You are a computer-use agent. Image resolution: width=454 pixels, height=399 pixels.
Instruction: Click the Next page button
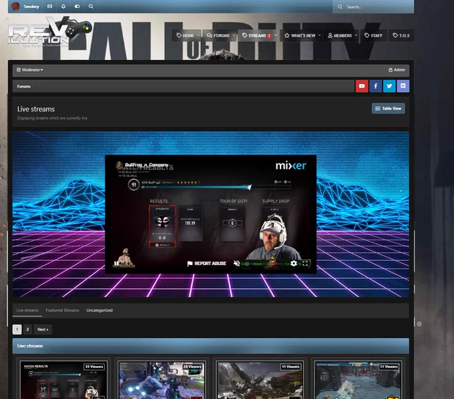[43, 329]
